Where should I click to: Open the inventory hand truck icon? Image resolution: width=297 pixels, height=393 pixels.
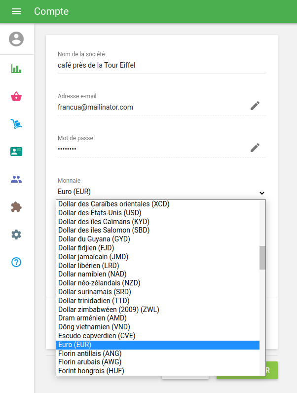[16, 124]
